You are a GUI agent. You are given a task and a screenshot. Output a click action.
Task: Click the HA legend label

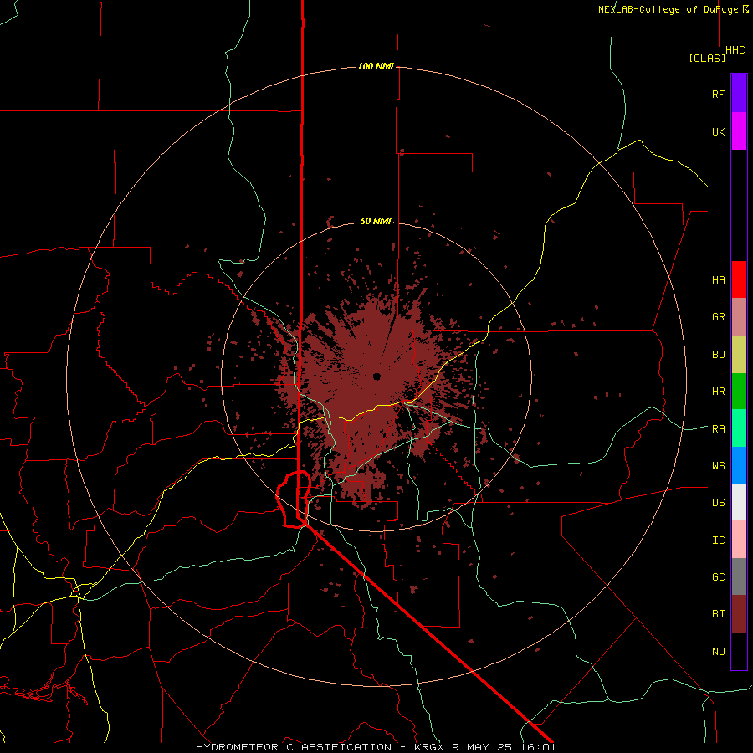coord(718,279)
